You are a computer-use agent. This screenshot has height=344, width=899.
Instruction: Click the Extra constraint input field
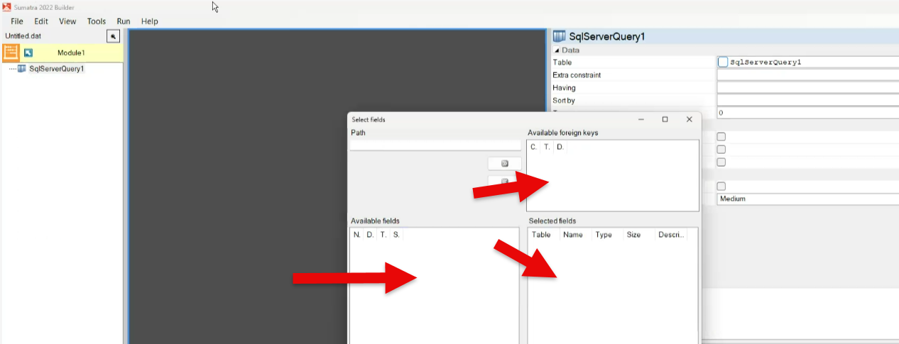point(807,75)
